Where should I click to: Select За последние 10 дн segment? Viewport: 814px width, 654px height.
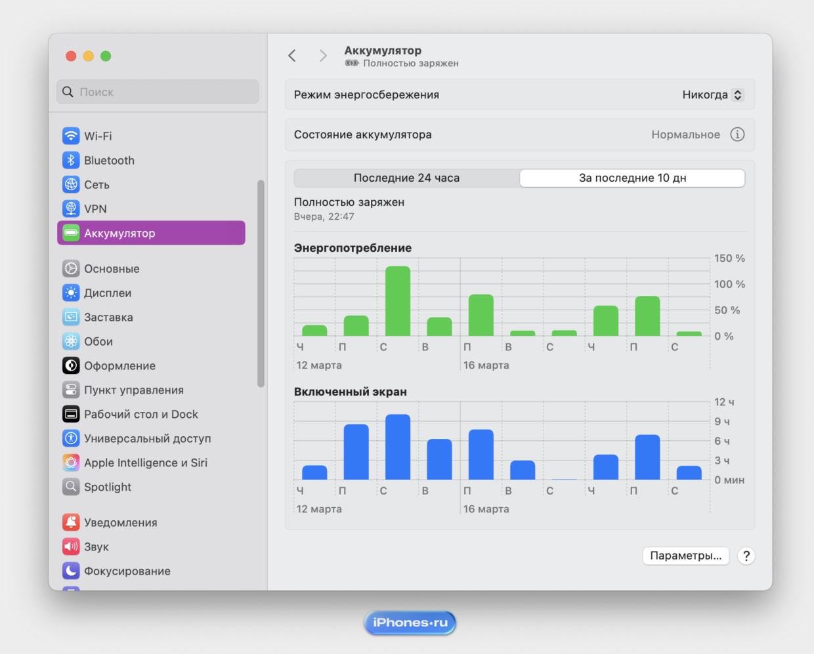pyautogui.click(x=632, y=178)
